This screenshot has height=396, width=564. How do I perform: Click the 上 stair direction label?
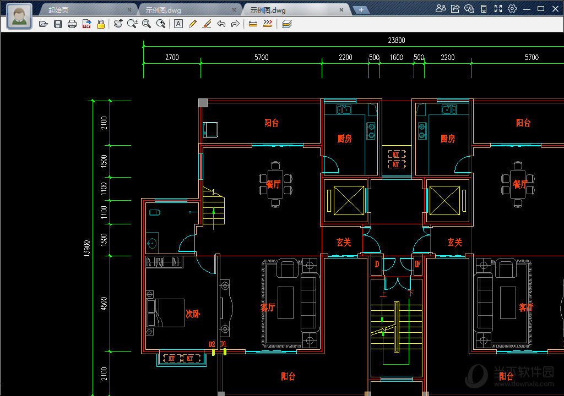383,294
